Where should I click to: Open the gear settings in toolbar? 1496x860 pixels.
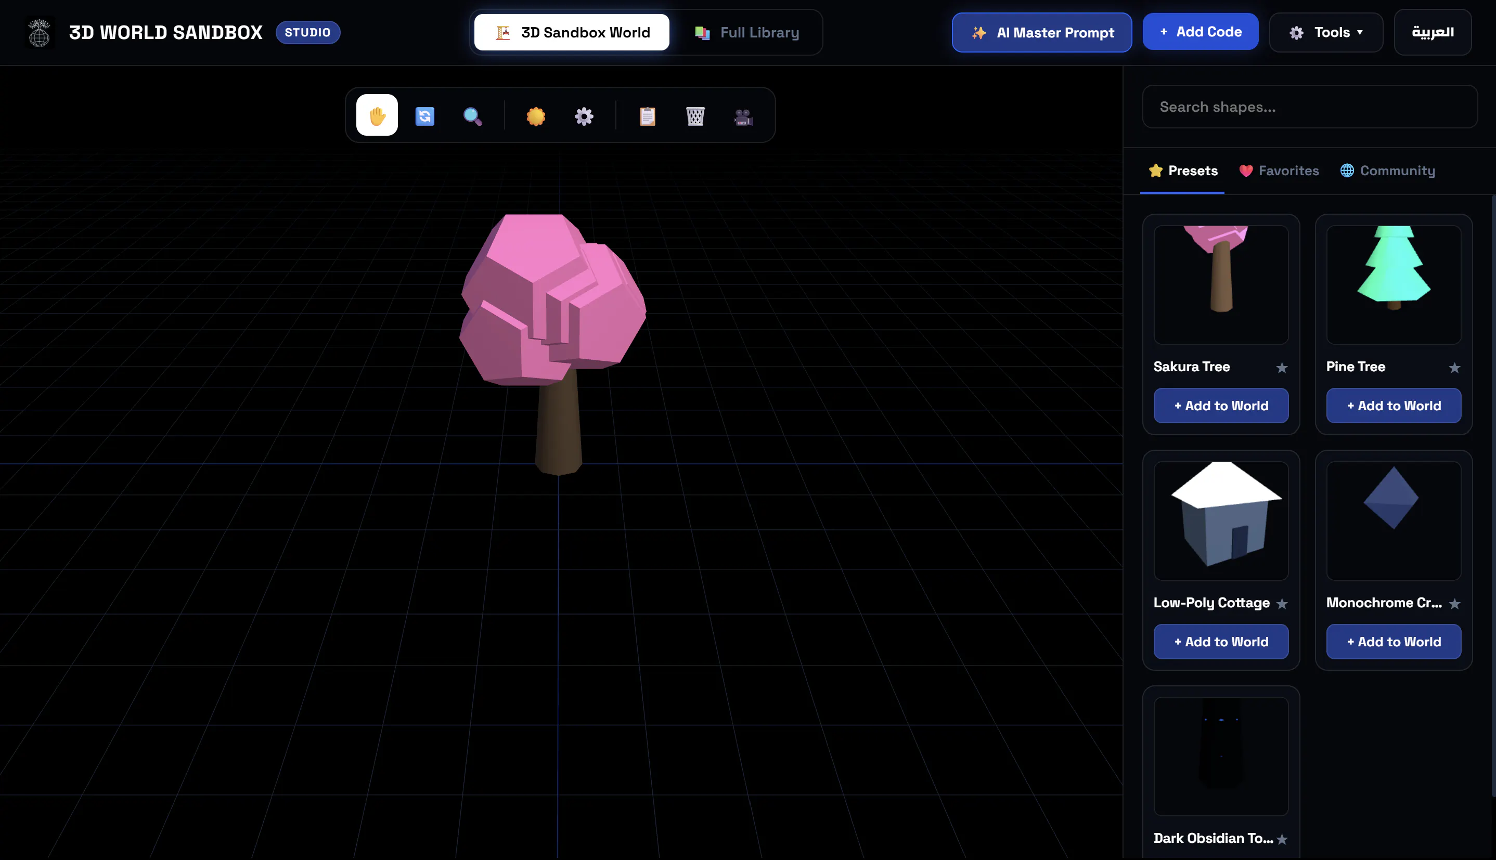click(584, 116)
